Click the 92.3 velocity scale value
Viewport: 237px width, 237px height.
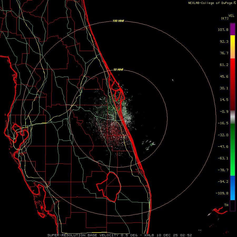(224, 41)
